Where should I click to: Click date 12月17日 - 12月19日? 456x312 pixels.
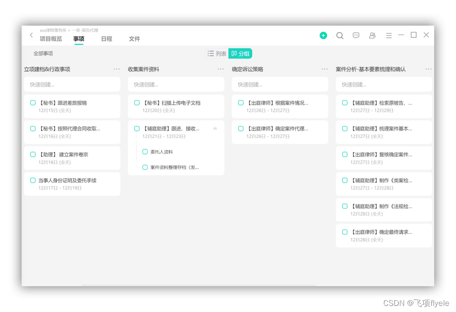pyautogui.click(x=60, y=188)
